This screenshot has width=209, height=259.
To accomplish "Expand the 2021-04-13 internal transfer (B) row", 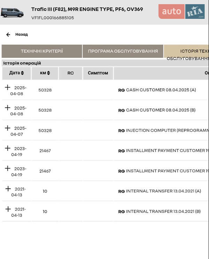I will 8,209.
